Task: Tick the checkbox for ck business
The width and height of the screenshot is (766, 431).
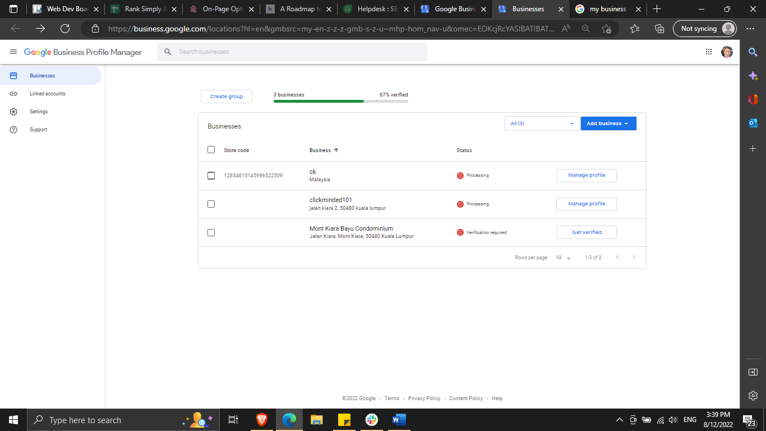Action: 211,176
